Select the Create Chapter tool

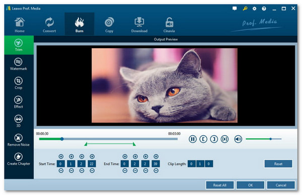19,159
